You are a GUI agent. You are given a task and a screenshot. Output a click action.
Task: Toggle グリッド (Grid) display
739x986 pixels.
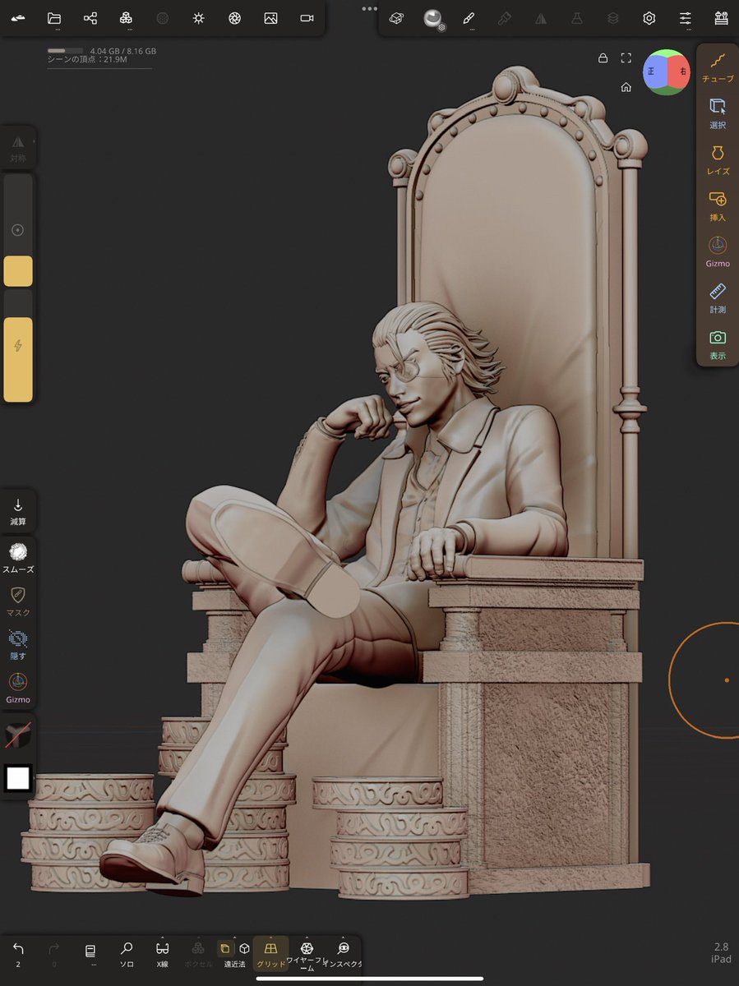270,953
